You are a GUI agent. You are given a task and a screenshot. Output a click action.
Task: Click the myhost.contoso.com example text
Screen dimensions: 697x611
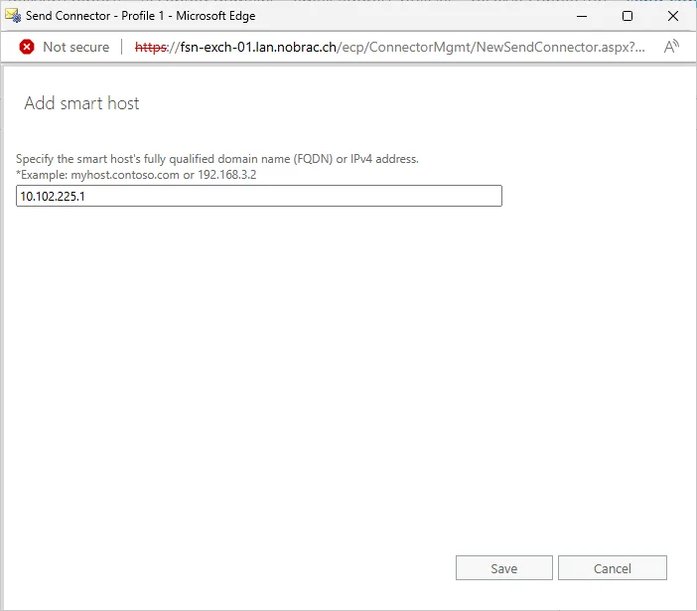(x=125, y=174)
